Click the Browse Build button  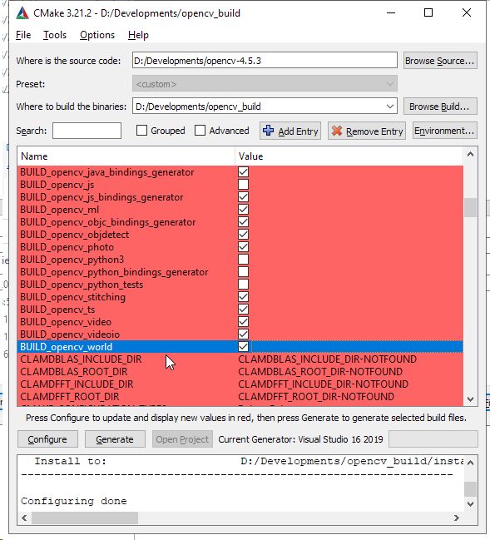coord(440,107)
